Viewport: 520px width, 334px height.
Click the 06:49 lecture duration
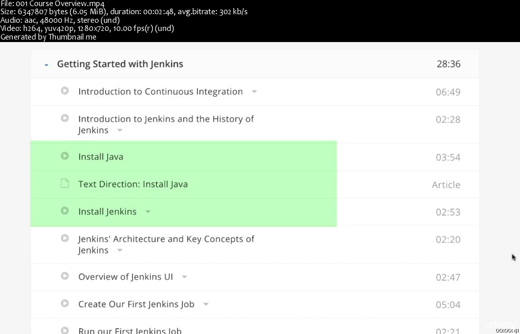[x=448, y=92]
